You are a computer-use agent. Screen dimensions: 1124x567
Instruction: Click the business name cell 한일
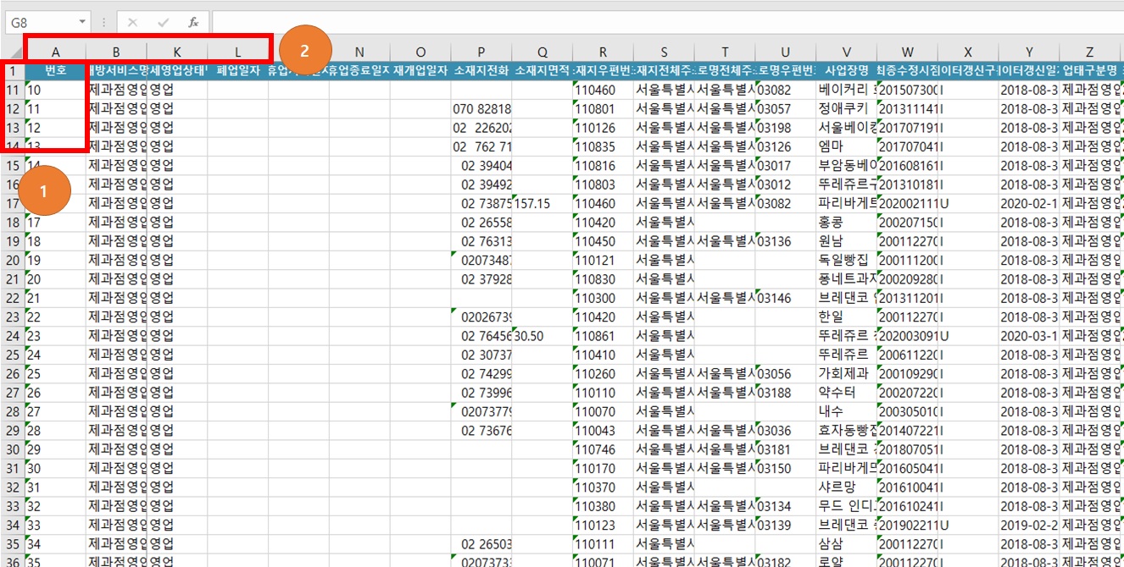[x=847, y=317]
